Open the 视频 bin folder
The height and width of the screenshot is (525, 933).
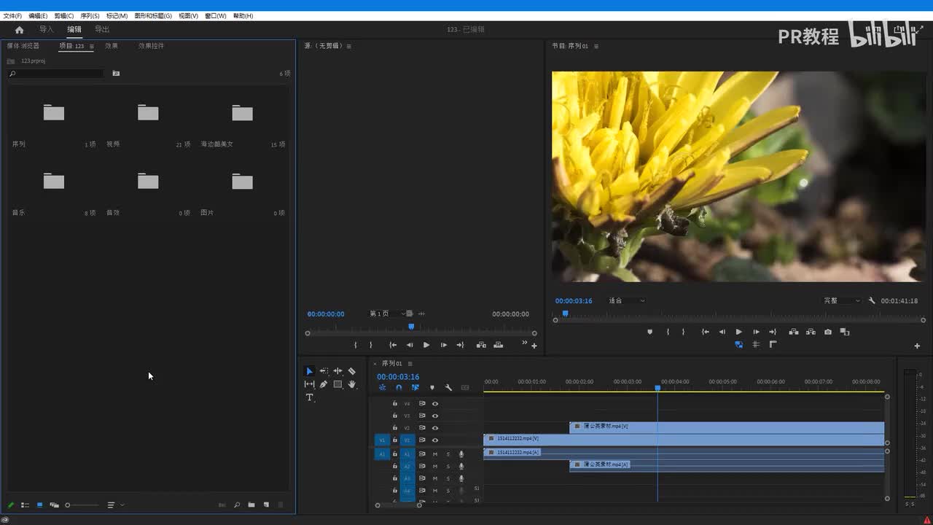(x=148, y=113)
